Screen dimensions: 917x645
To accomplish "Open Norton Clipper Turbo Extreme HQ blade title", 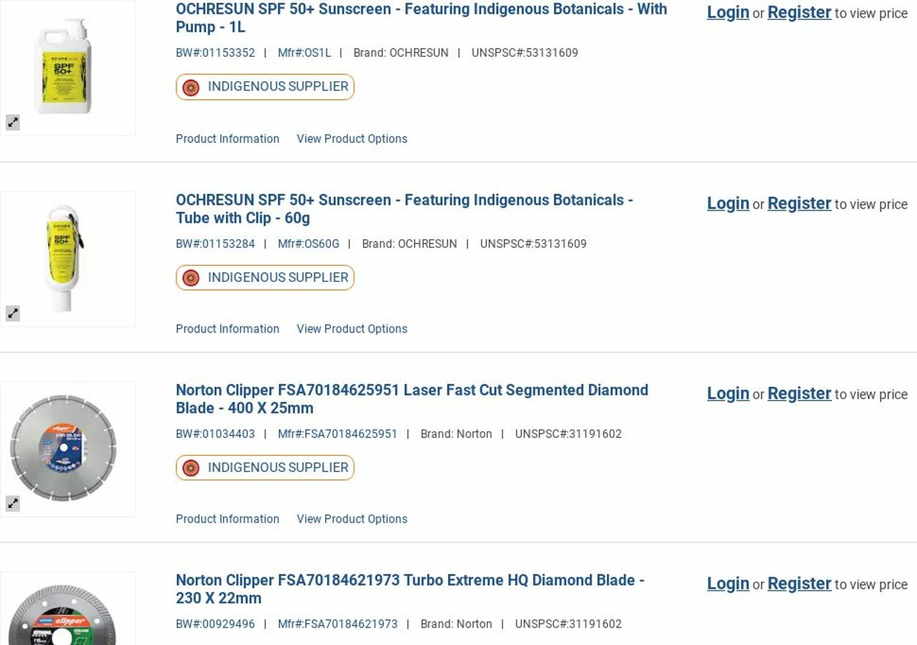I will click(409, 589).
